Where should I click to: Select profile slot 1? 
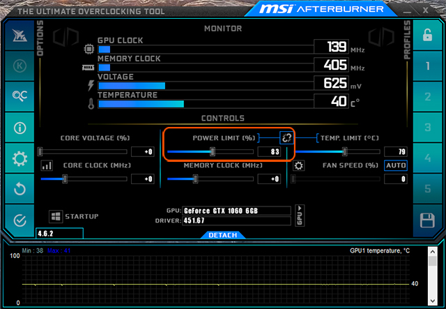click(x=427, y=66)
